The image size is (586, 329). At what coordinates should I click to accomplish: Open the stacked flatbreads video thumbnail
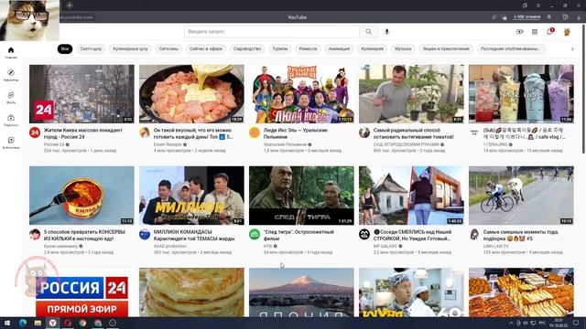(191, 292)
